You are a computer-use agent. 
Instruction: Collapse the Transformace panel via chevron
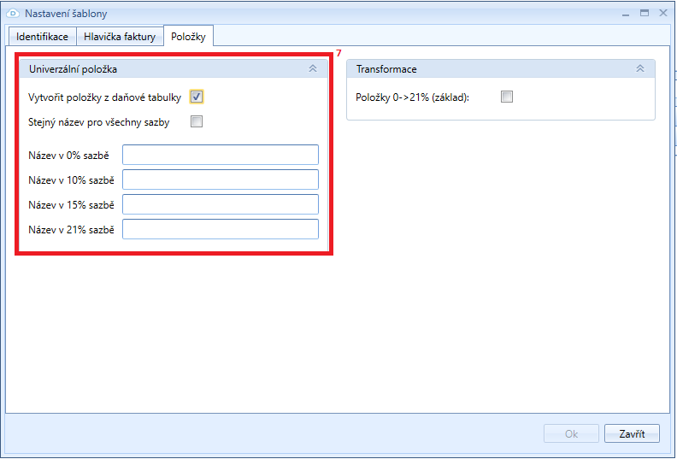640,69
